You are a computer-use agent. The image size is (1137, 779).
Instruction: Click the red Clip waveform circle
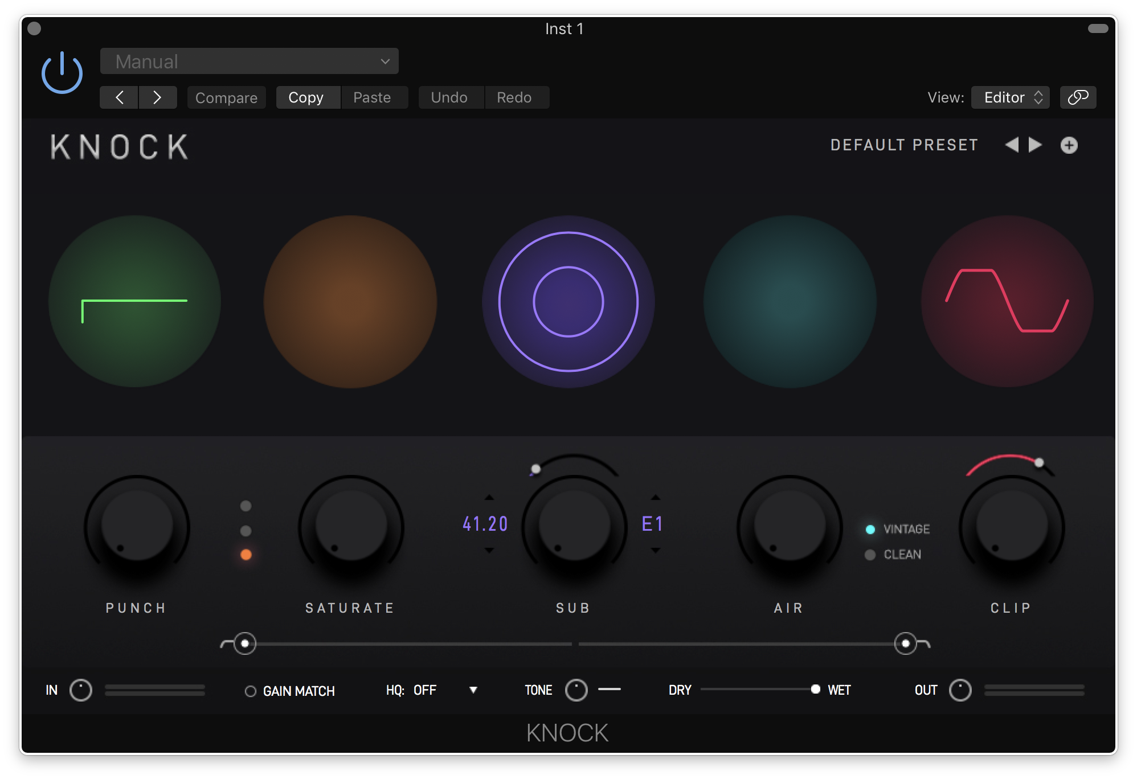coord(1007,301)
